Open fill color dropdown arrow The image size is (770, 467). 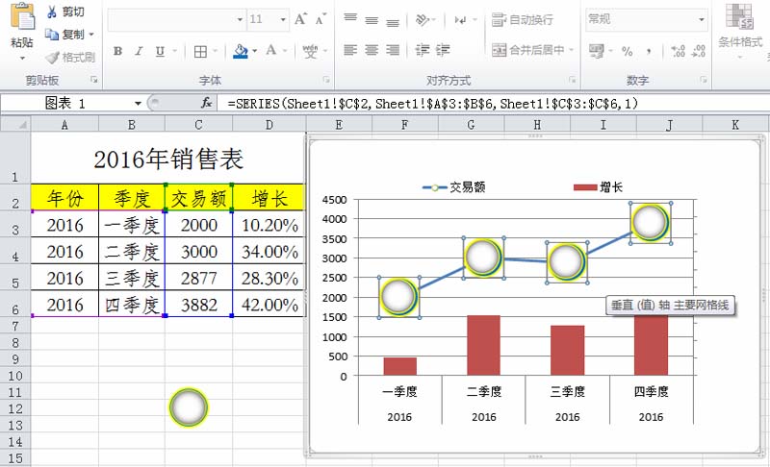[254, 51]
